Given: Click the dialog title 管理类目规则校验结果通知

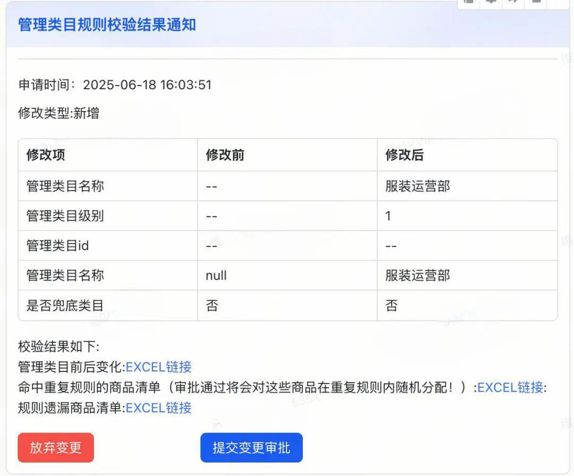Looking at the screenshot, I should 106,25.
